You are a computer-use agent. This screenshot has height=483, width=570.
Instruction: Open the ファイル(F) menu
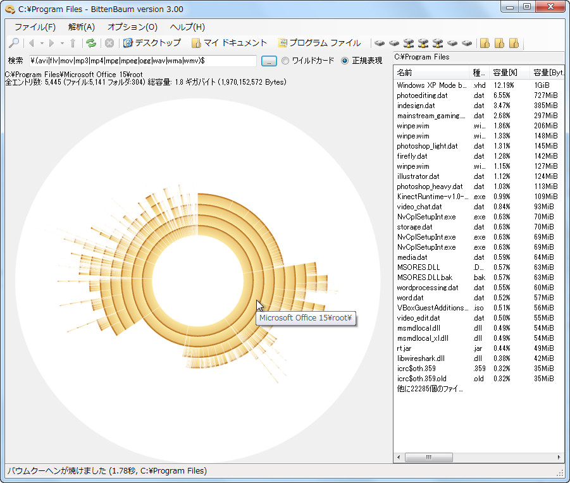point(35,27)
